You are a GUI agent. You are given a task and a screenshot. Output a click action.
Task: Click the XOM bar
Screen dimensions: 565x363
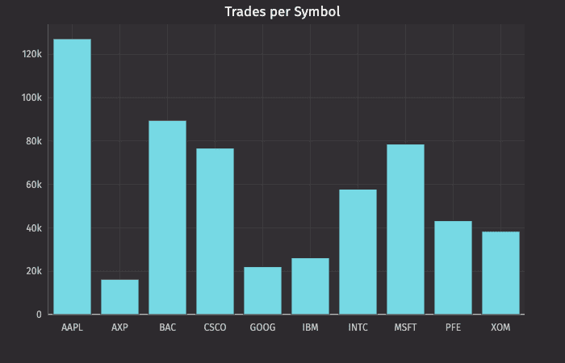pos(500,273)
